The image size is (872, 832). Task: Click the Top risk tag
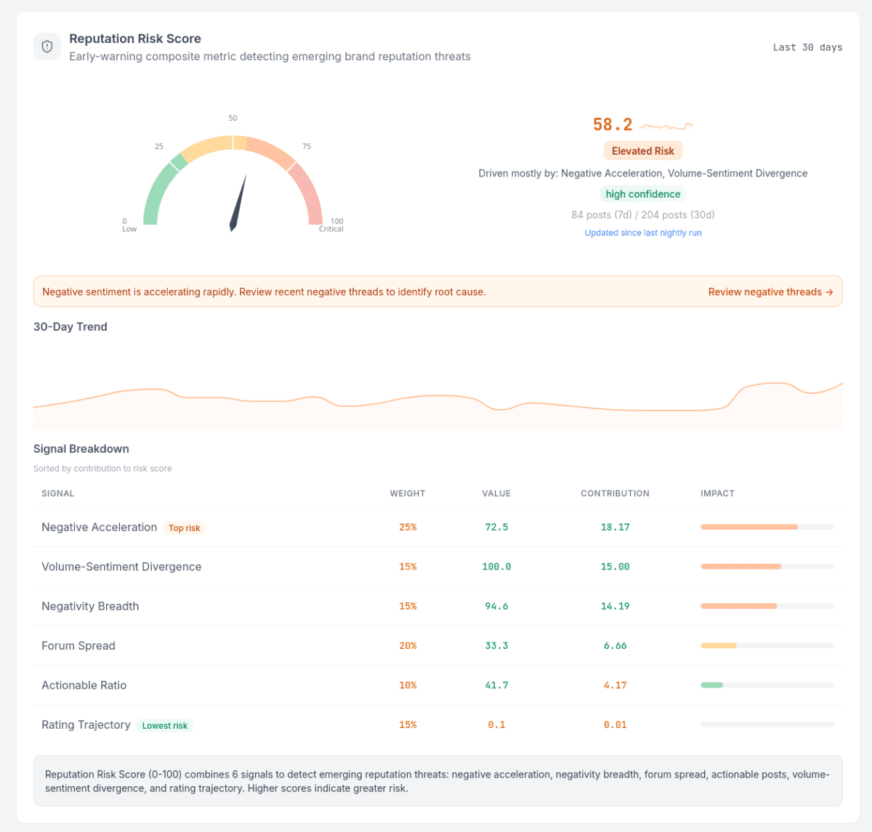185,528
